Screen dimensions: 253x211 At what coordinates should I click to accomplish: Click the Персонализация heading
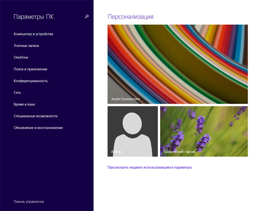(x=130, y=16)
